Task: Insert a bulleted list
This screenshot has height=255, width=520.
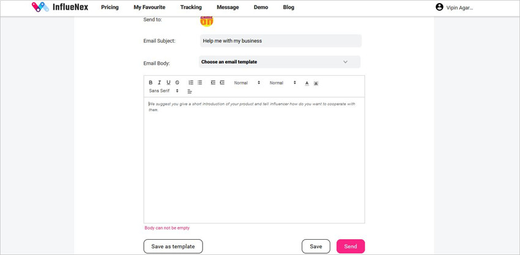Action: pyautogui.click(x=199, y=83)
